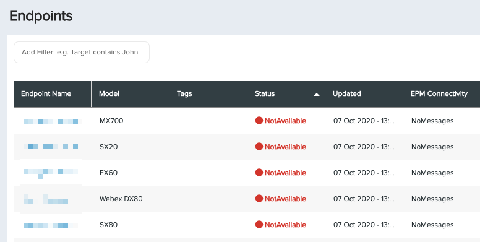Click the red status dot for MX700
This screenshot has height=242, width=480.
coord(259,121)
